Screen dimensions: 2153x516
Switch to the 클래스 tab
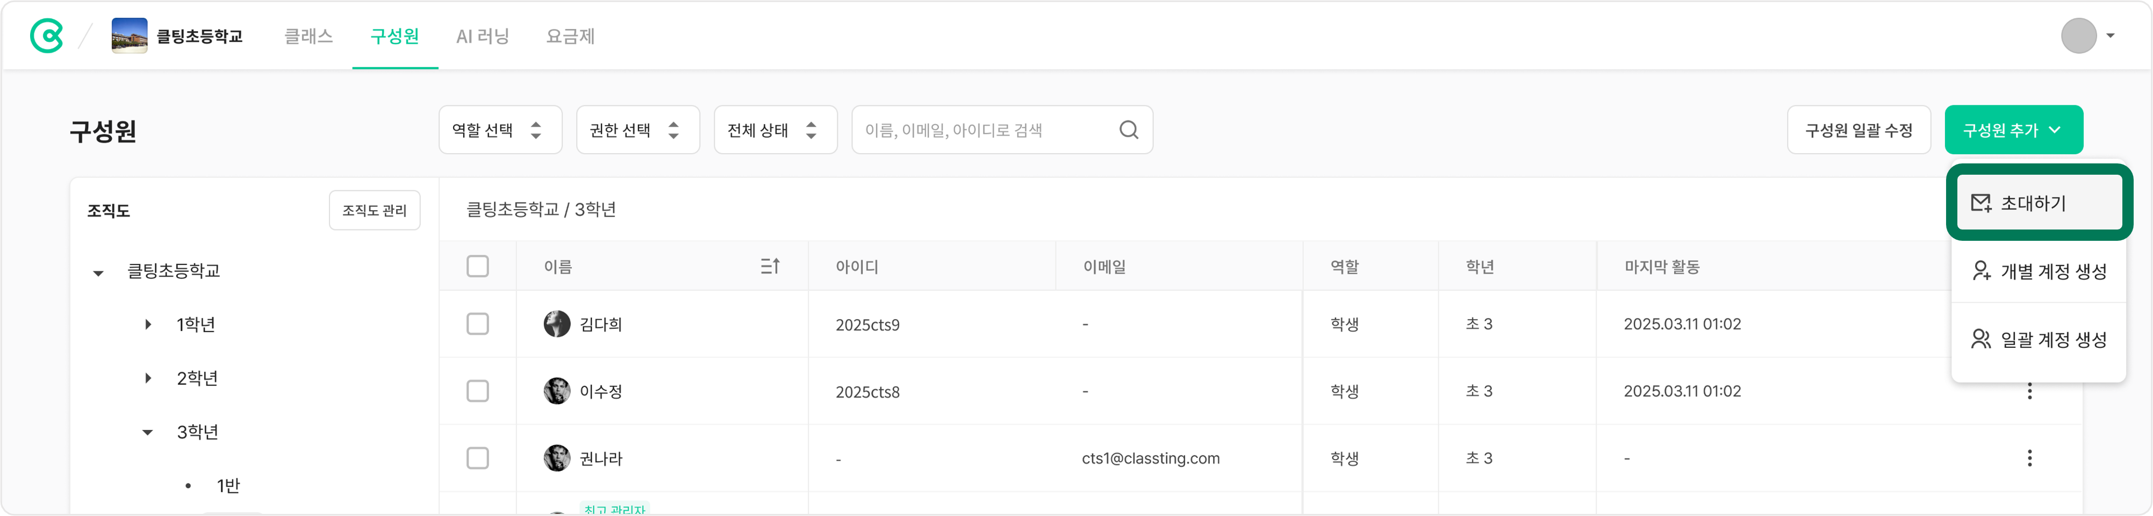tap(308, 36)
